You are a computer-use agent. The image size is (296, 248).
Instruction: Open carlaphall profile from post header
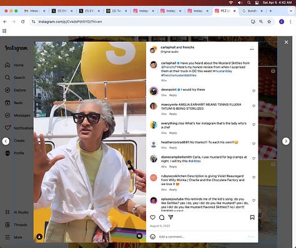click(169, 48)
